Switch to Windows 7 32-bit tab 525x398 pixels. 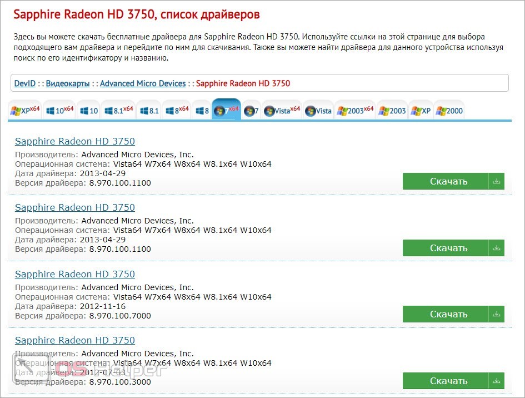pyautogui.click(x=251, y=110)
